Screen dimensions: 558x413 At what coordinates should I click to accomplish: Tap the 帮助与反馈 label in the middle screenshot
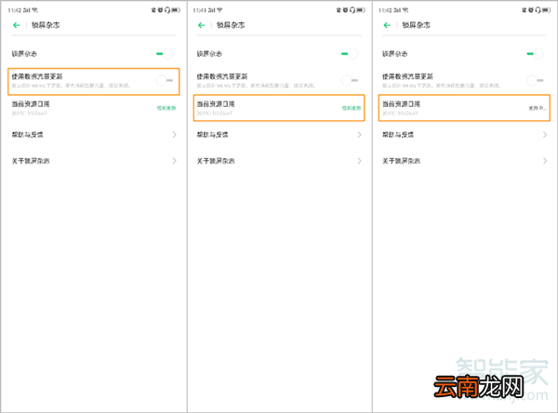[212, 135]
